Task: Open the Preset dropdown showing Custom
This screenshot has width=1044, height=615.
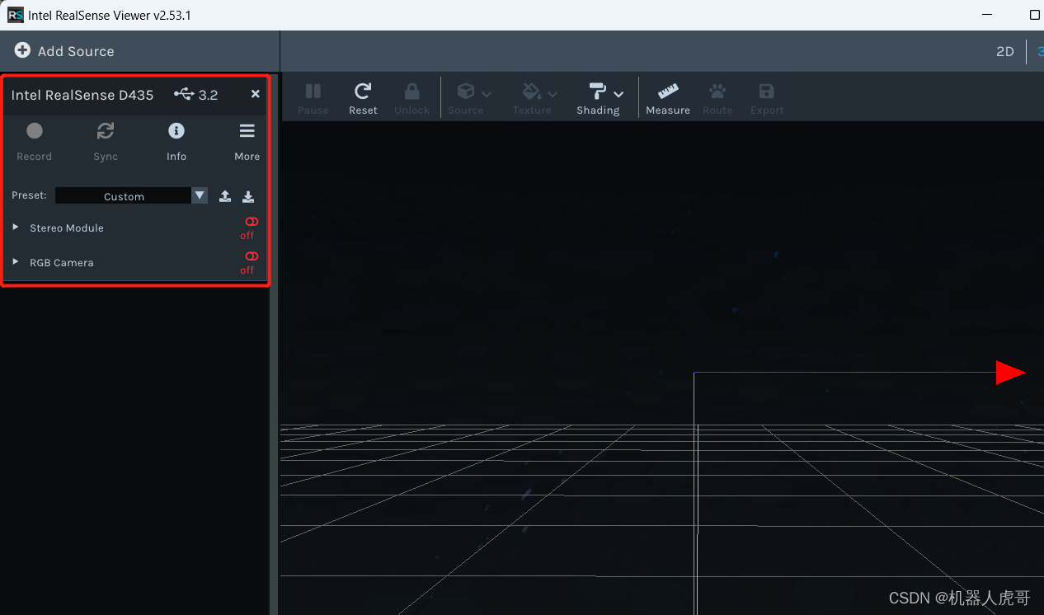Action: 131,195
